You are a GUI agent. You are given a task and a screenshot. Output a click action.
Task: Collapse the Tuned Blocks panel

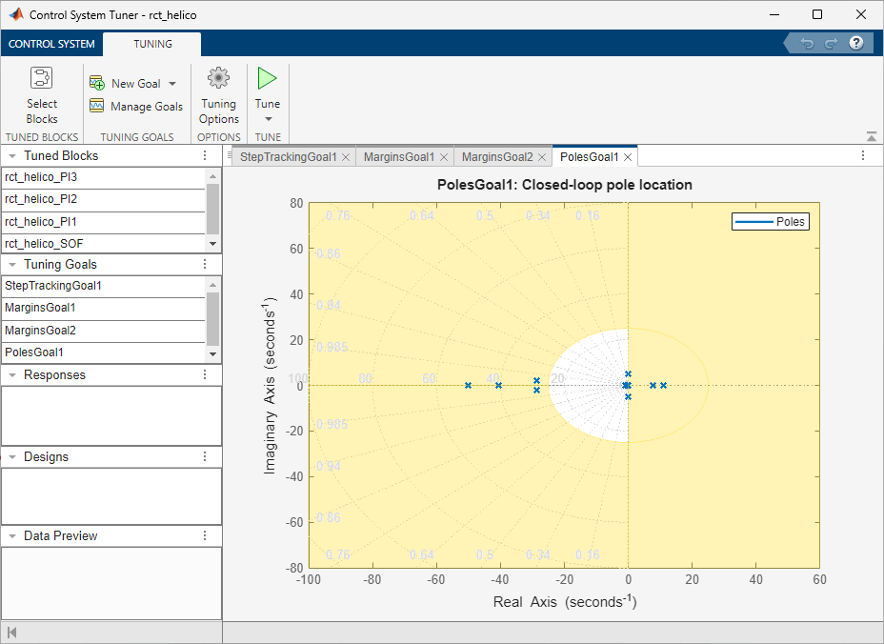12,156
